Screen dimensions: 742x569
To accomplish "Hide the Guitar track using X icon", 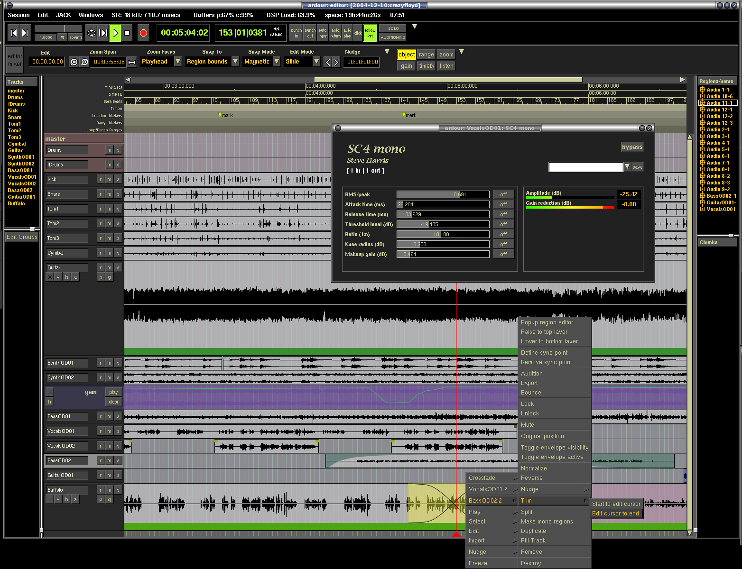I will 50,277.
